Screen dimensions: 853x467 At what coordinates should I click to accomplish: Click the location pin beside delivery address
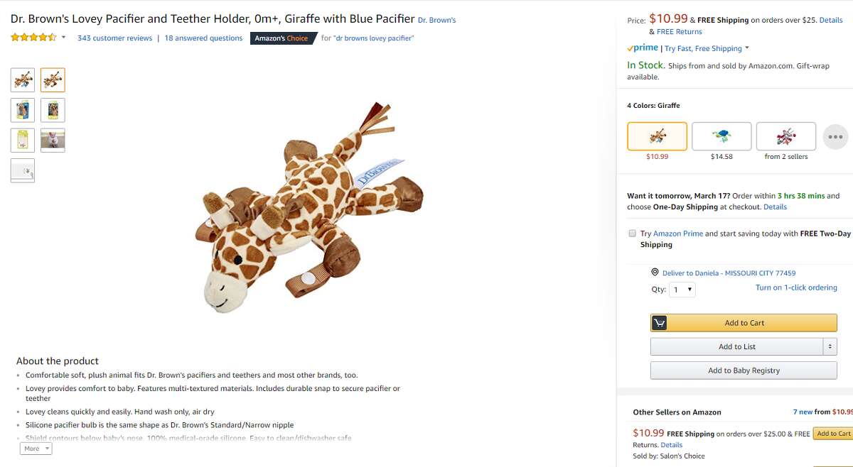[x=655, y=273]
